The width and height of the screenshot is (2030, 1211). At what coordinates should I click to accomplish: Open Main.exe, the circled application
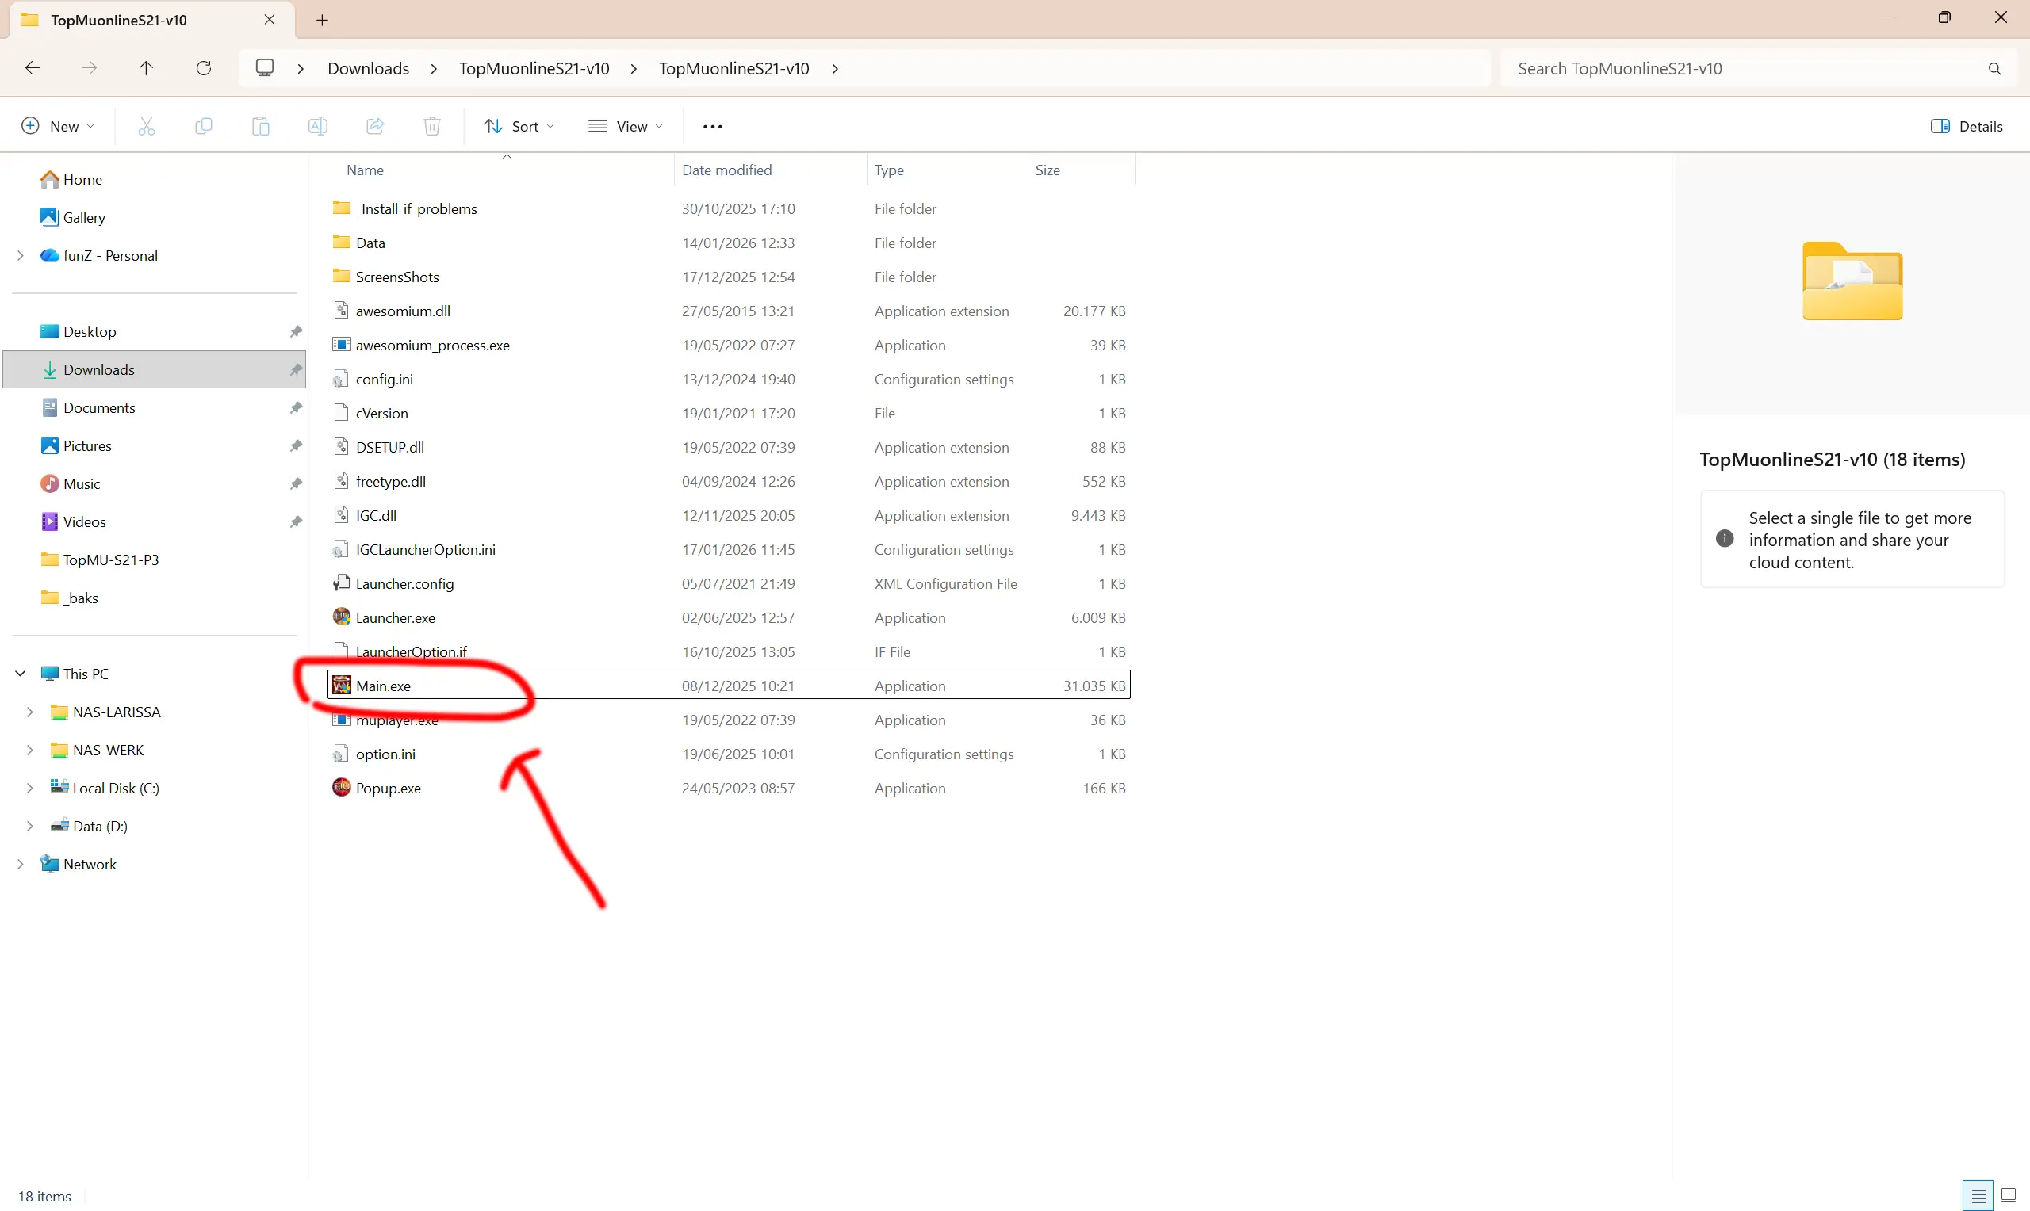[x=384, y=686]
